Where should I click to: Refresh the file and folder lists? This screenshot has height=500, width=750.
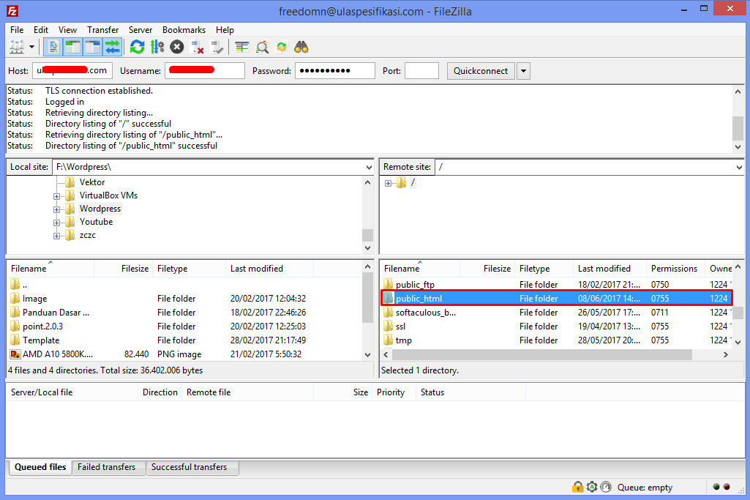click(x=138, y=47)
